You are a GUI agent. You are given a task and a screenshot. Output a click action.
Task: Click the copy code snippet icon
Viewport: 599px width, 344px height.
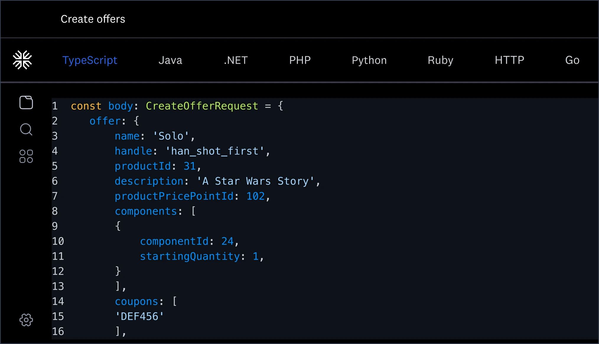coord(26,103)
